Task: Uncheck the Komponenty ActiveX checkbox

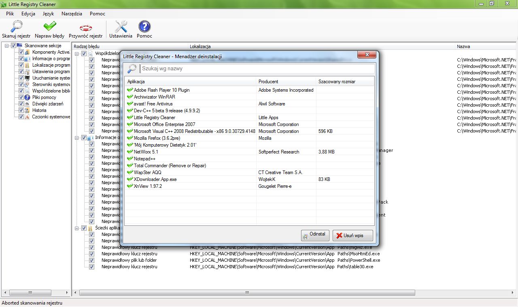Action: pyautogui.click(x=21, y=52)
